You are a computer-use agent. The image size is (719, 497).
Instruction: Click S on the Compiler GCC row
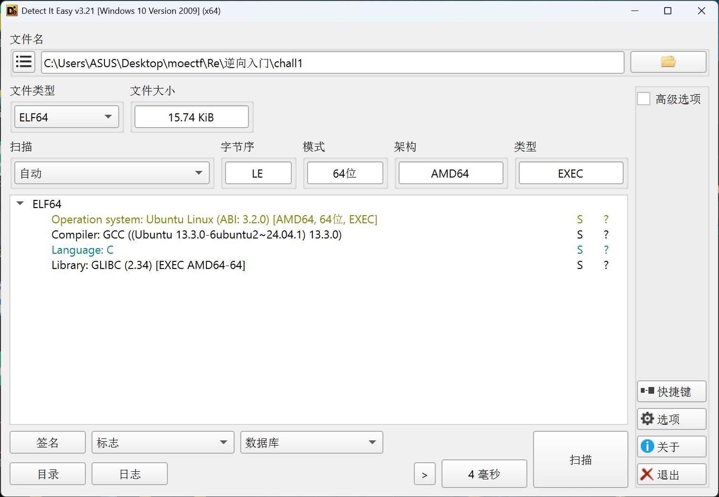580,235
